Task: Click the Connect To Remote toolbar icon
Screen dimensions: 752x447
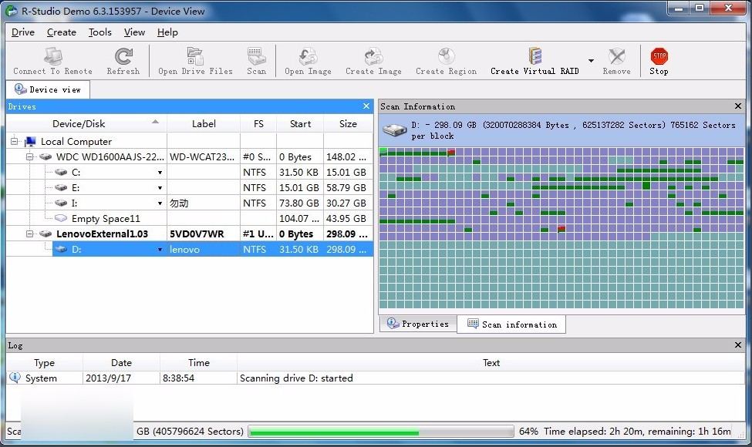Action: coord(52,56)
